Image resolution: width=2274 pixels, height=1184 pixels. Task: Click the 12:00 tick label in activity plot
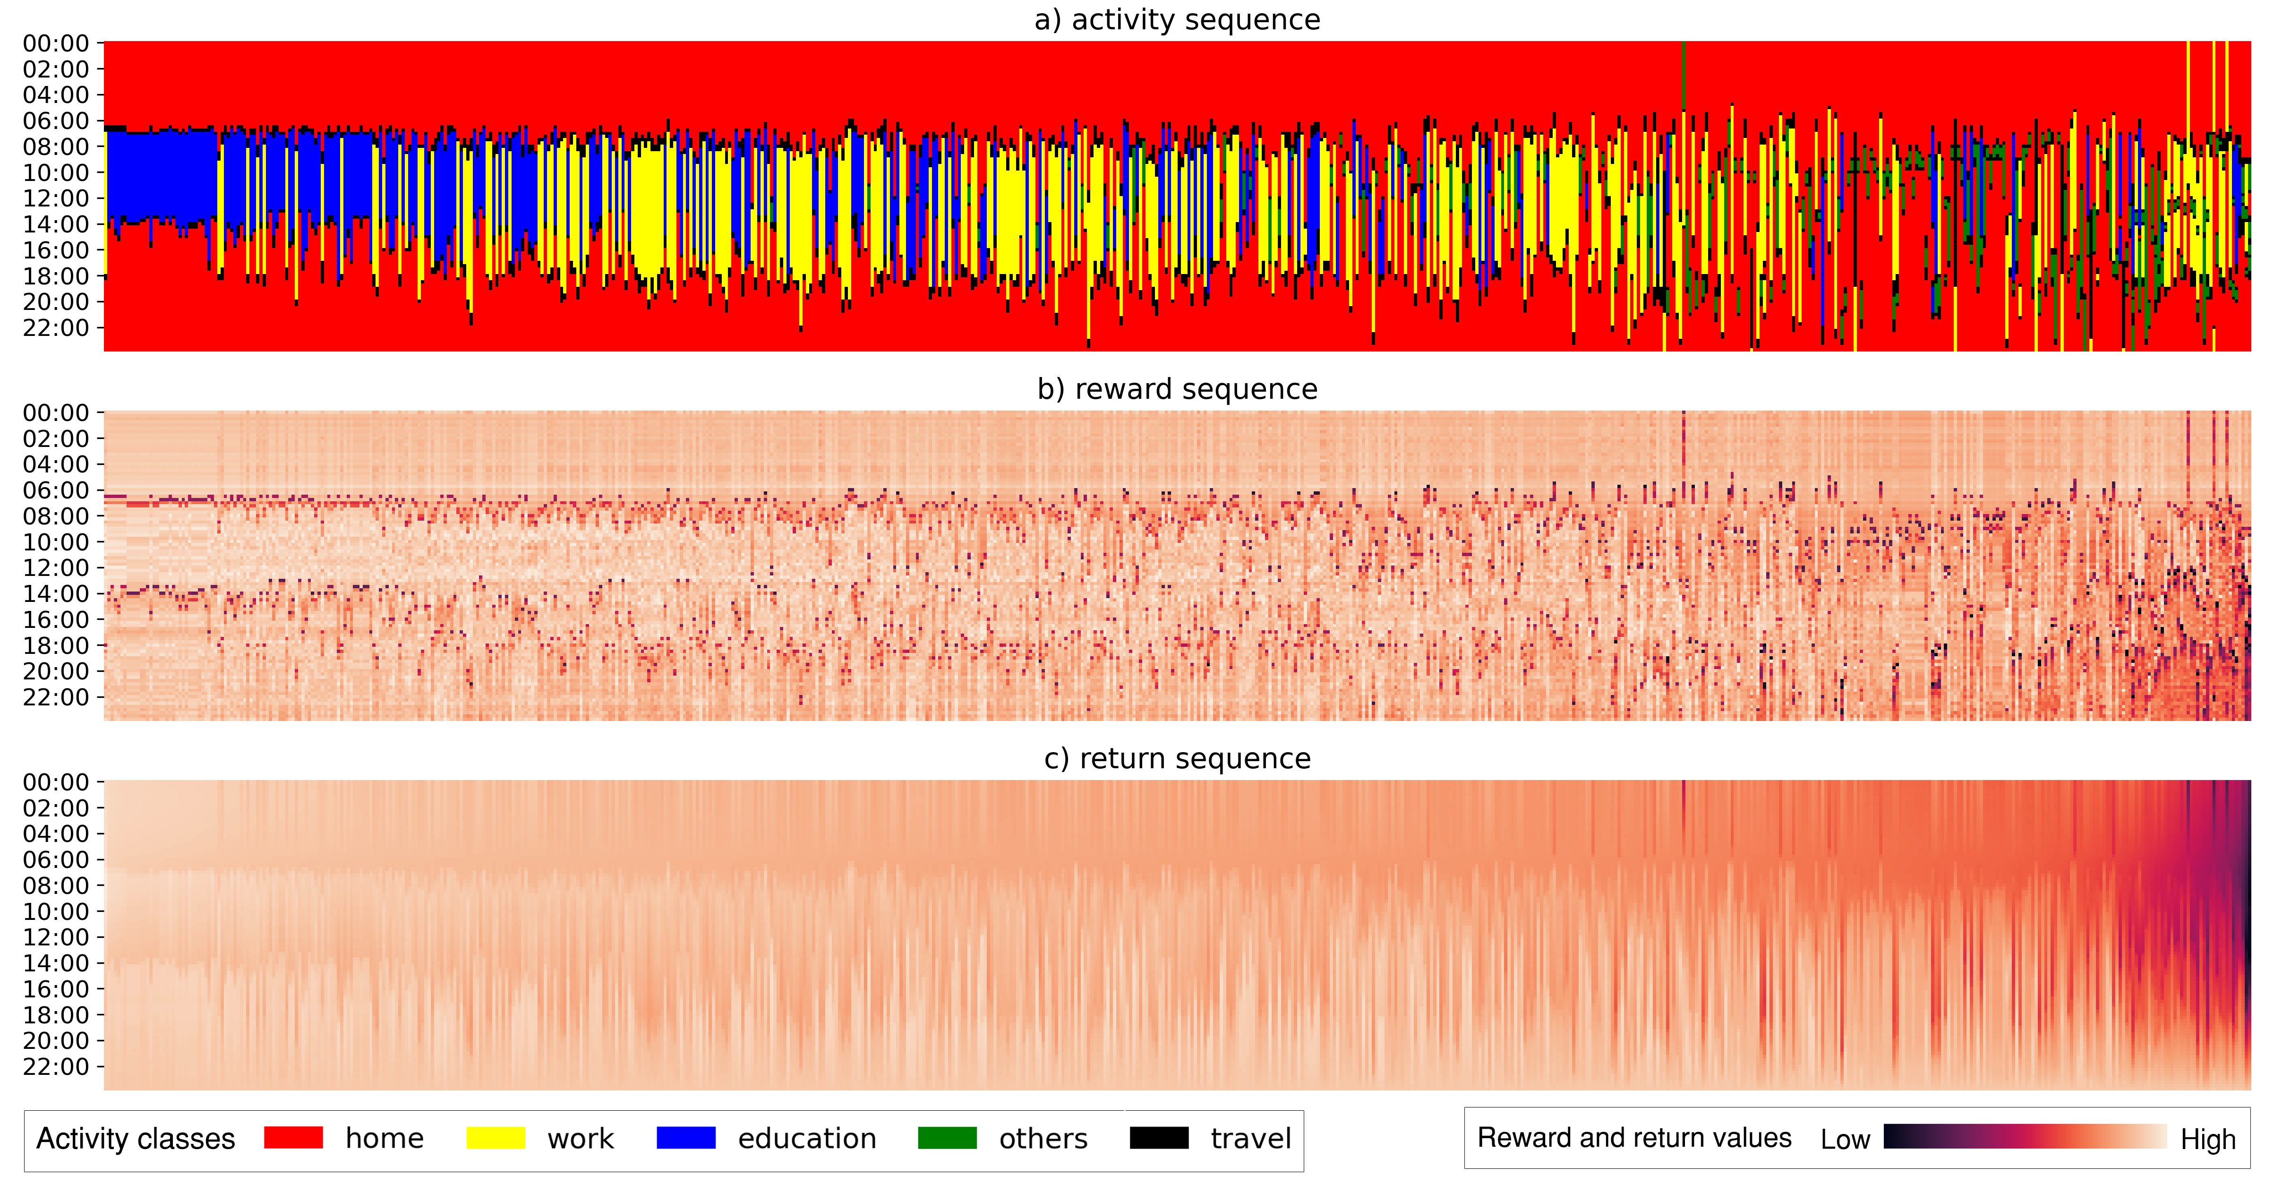pyautogui.click(x=56, y=198)
